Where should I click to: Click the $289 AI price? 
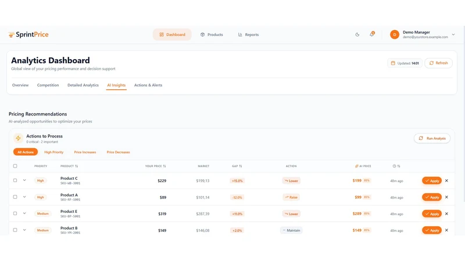tap(357, 213)
